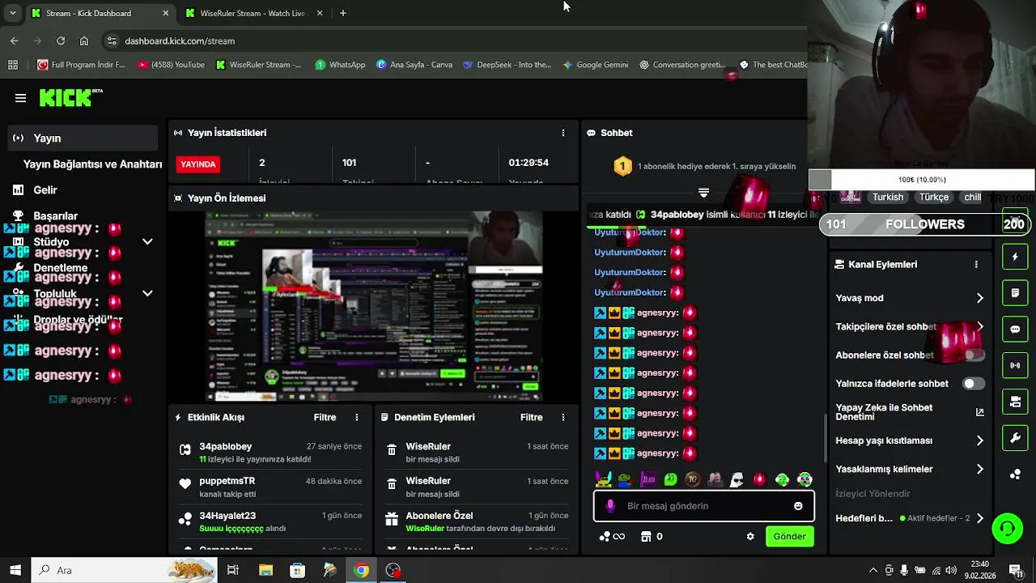
Task: Open a new browser tab
Action: [x=343, y=13]
